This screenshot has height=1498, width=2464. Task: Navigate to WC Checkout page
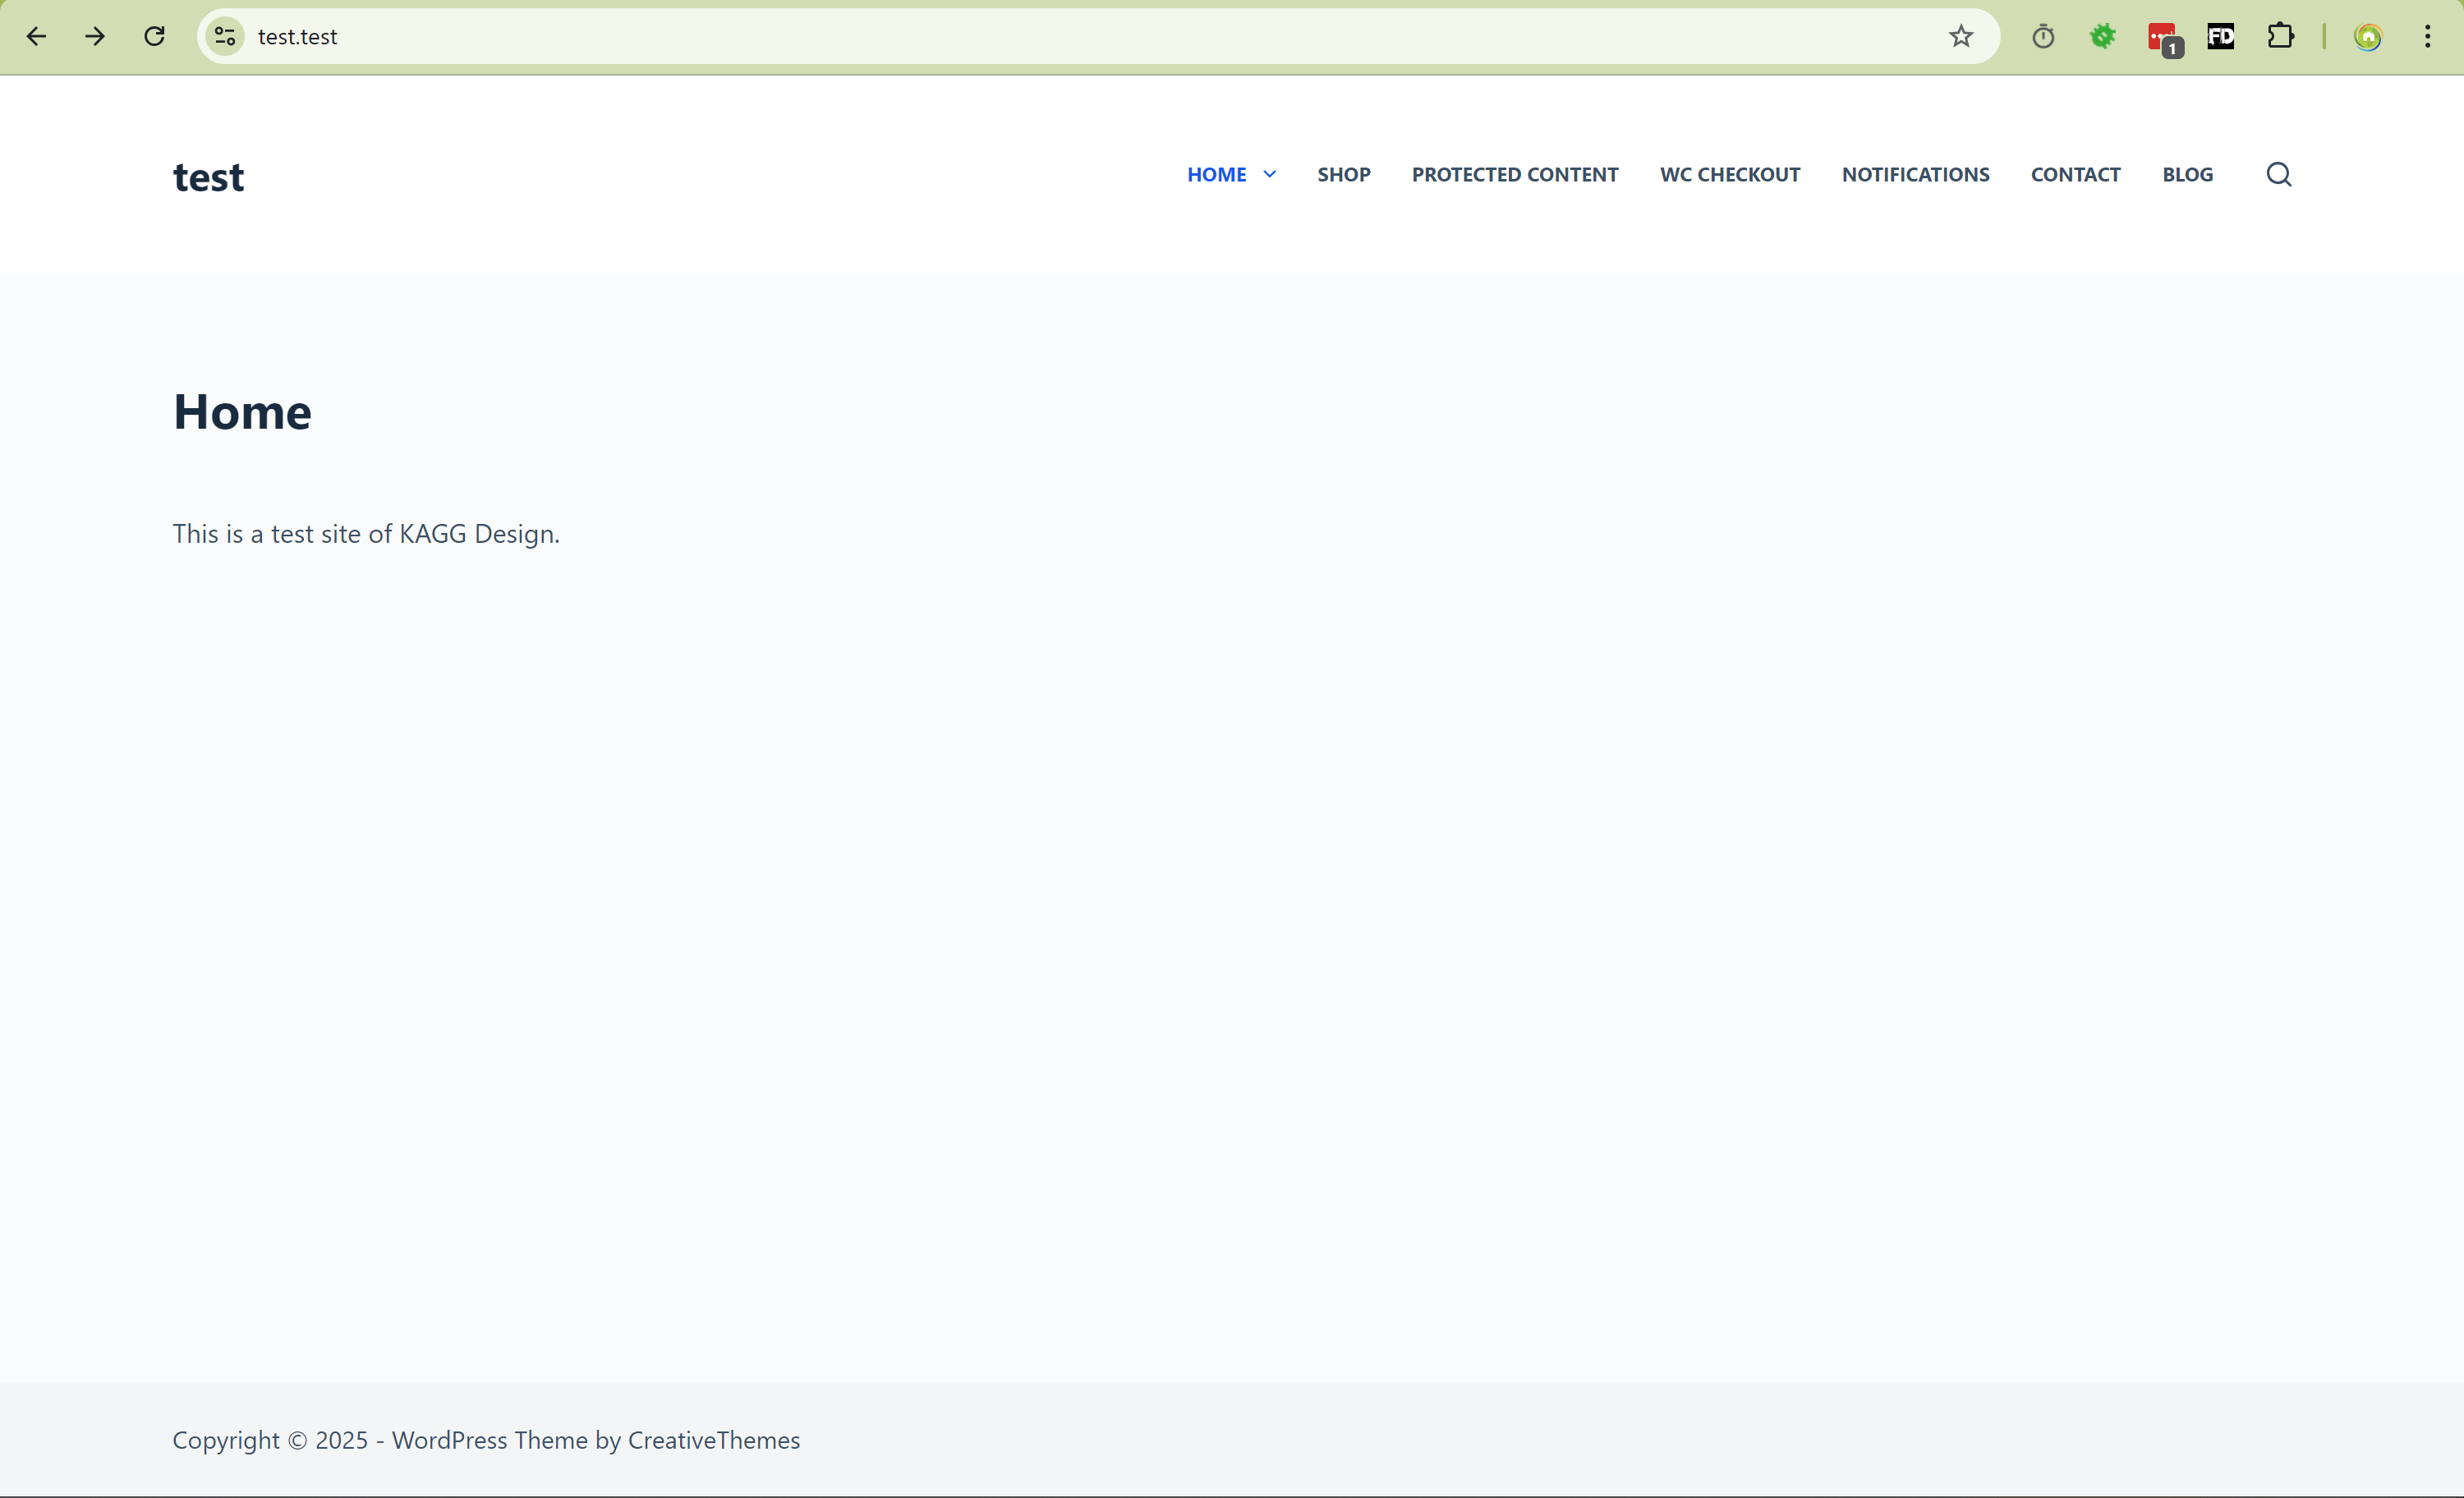[x=1729, y=174]
